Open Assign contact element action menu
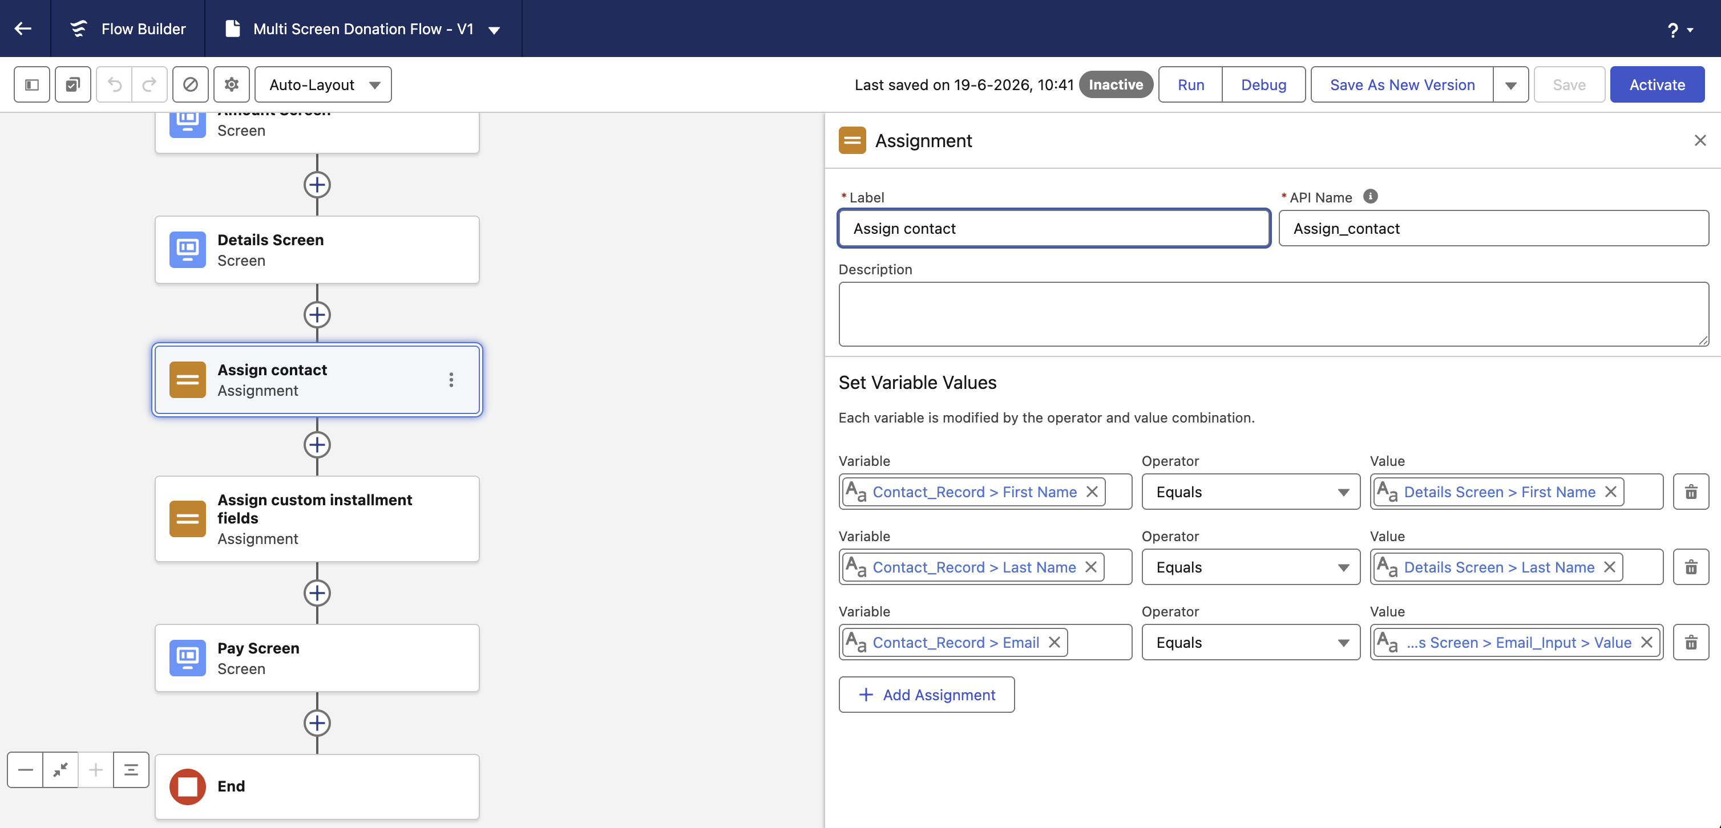The width and height of the screenshot is (1721, 828). point(451,380)
